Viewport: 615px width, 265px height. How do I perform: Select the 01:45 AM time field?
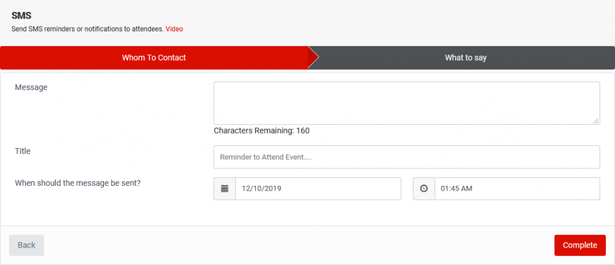[517, 189]
